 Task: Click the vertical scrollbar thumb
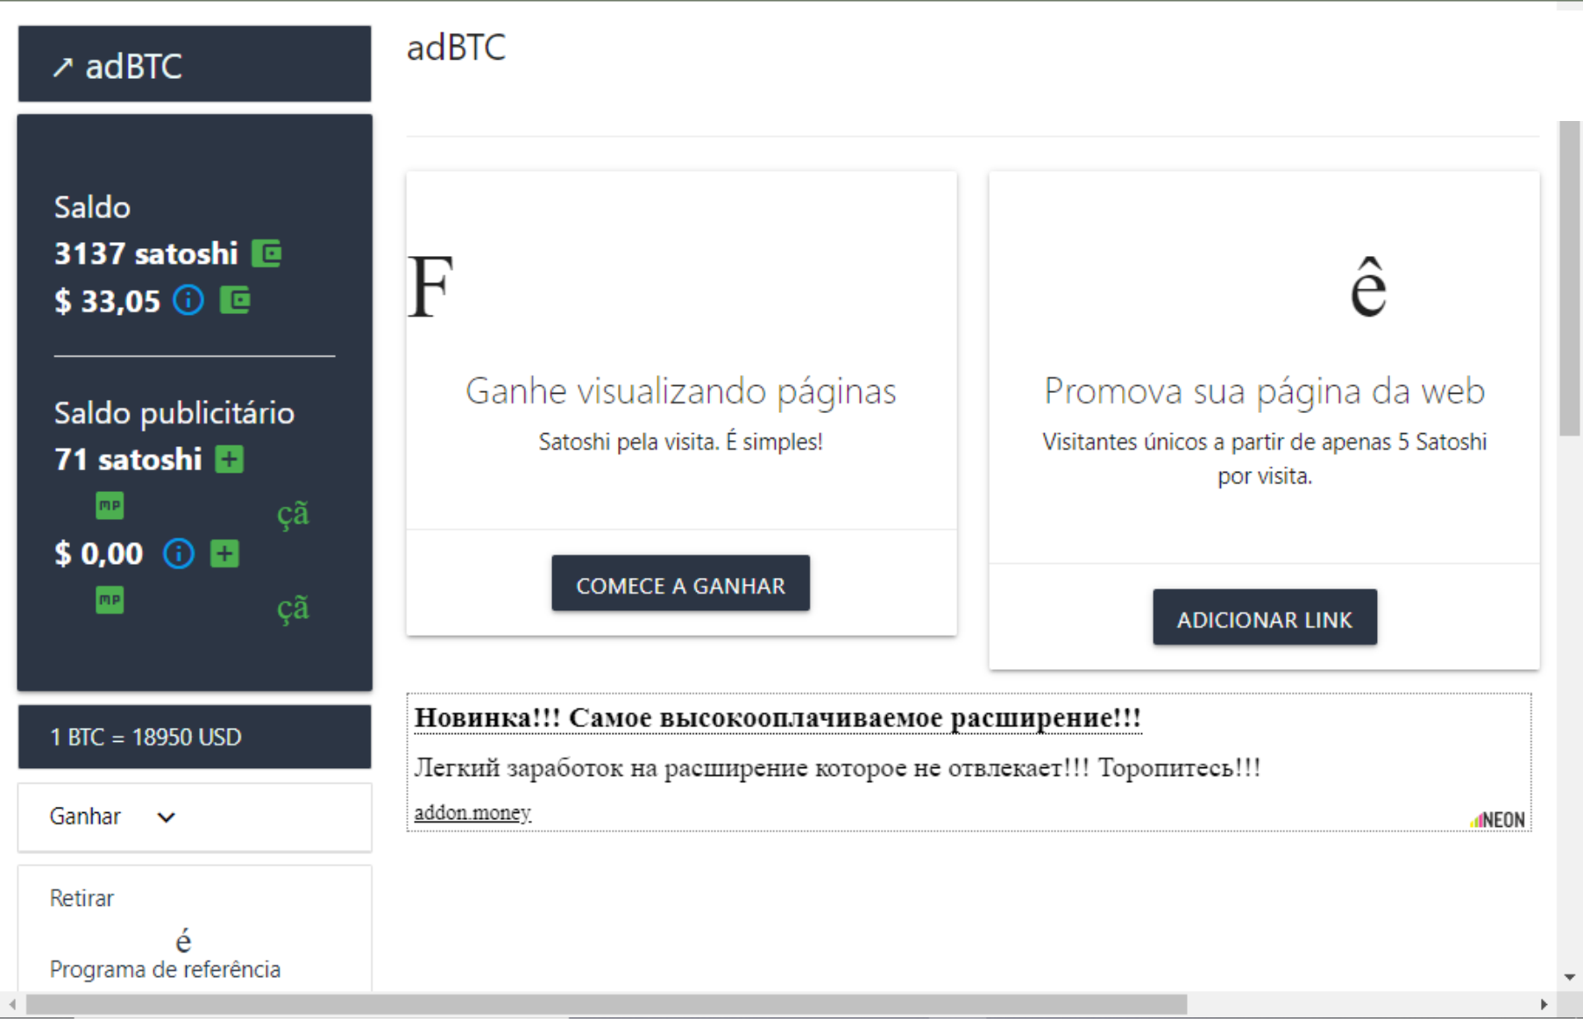[1570, 278]
